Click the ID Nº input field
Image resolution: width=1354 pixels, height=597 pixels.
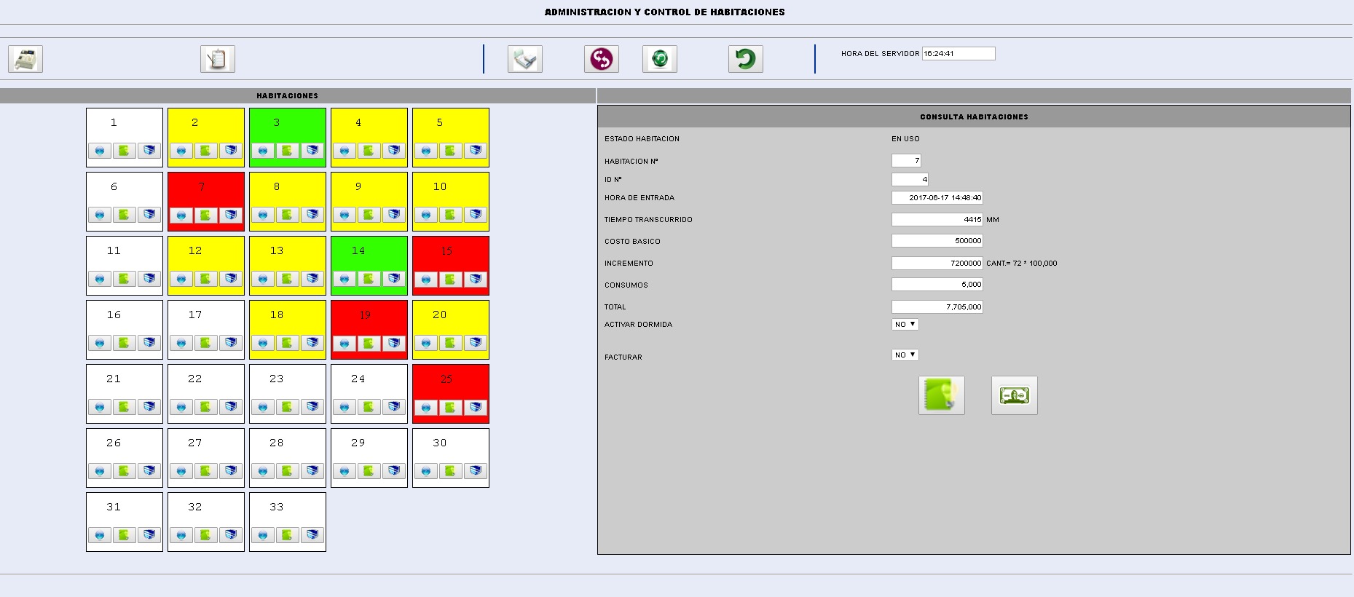click(x=910, y=179)
